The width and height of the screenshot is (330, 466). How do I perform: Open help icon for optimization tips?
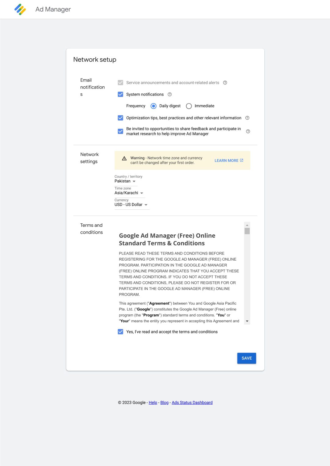248,118
